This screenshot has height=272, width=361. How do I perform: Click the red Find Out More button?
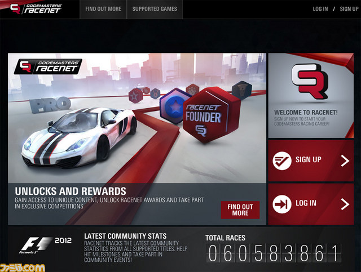coord(240,210)
